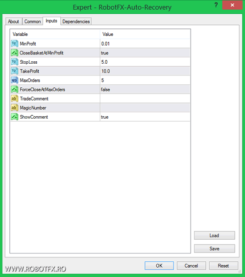Click the Variable column header
245x277 pixels.
tap(55, 34)
